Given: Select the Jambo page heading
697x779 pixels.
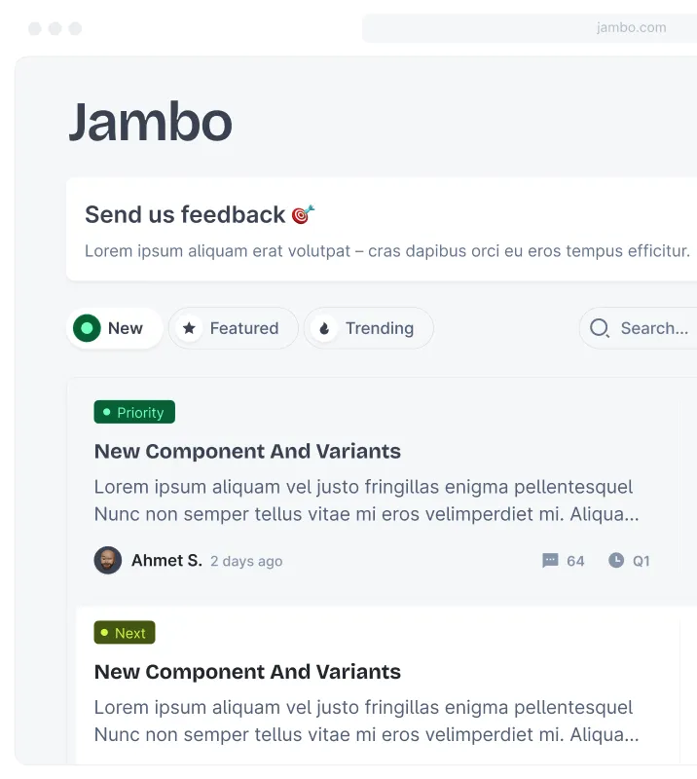Looking at the screenshot, I should point(150,121).
